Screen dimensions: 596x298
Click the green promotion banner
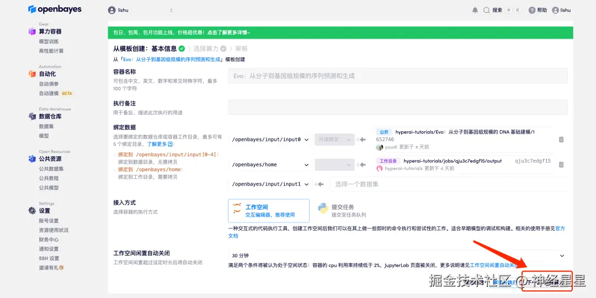[340, 33]
